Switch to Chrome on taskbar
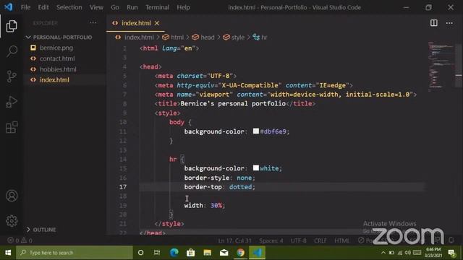This screenshot has height=260, width=463. tap(241, 253)
